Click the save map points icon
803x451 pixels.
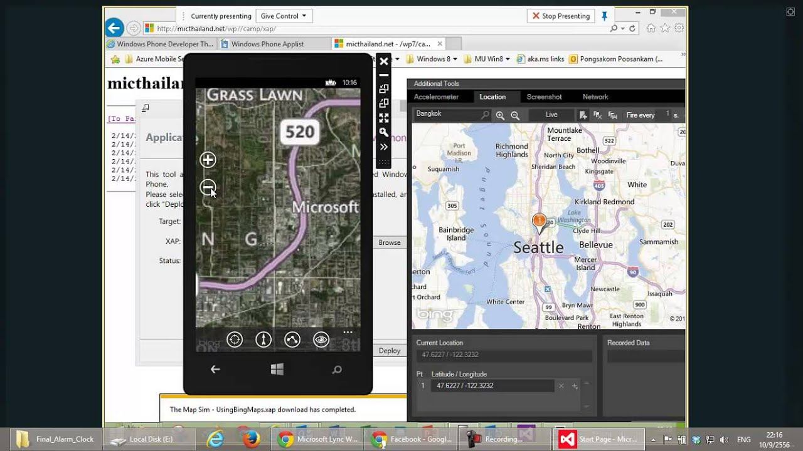[613, 115]
